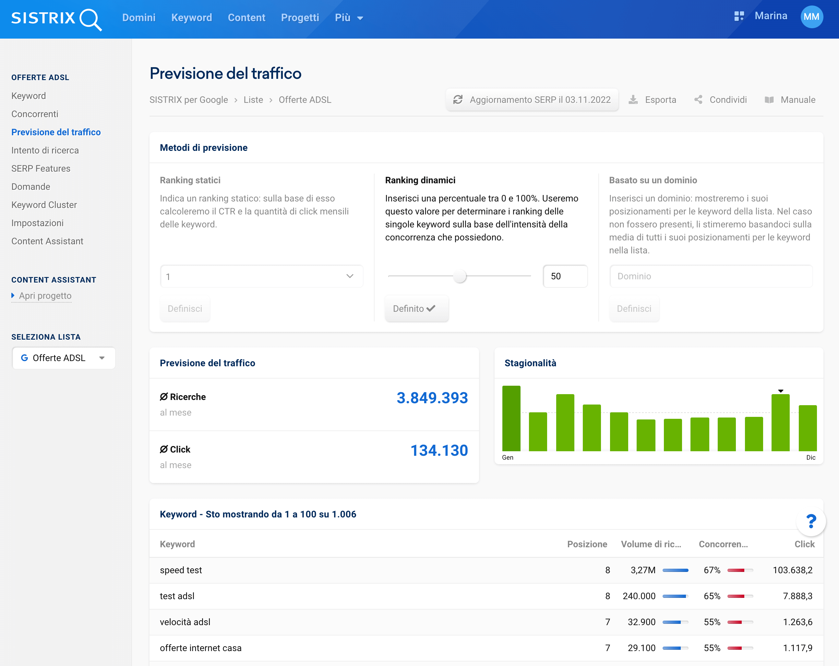This screenshot has width=839, height=666.
Task: Click the Liste breadcrumb
Action: coord(253,100)
